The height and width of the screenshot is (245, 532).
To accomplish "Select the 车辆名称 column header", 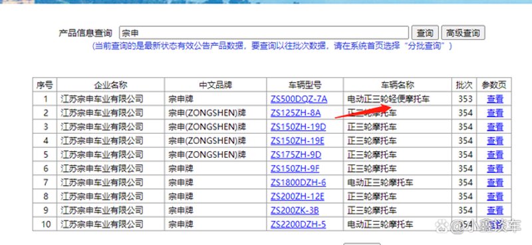I will pyautogui.click(x=398, y=85).
